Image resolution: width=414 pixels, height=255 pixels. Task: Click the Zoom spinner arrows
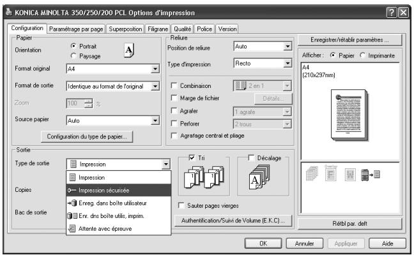(89, 103)
